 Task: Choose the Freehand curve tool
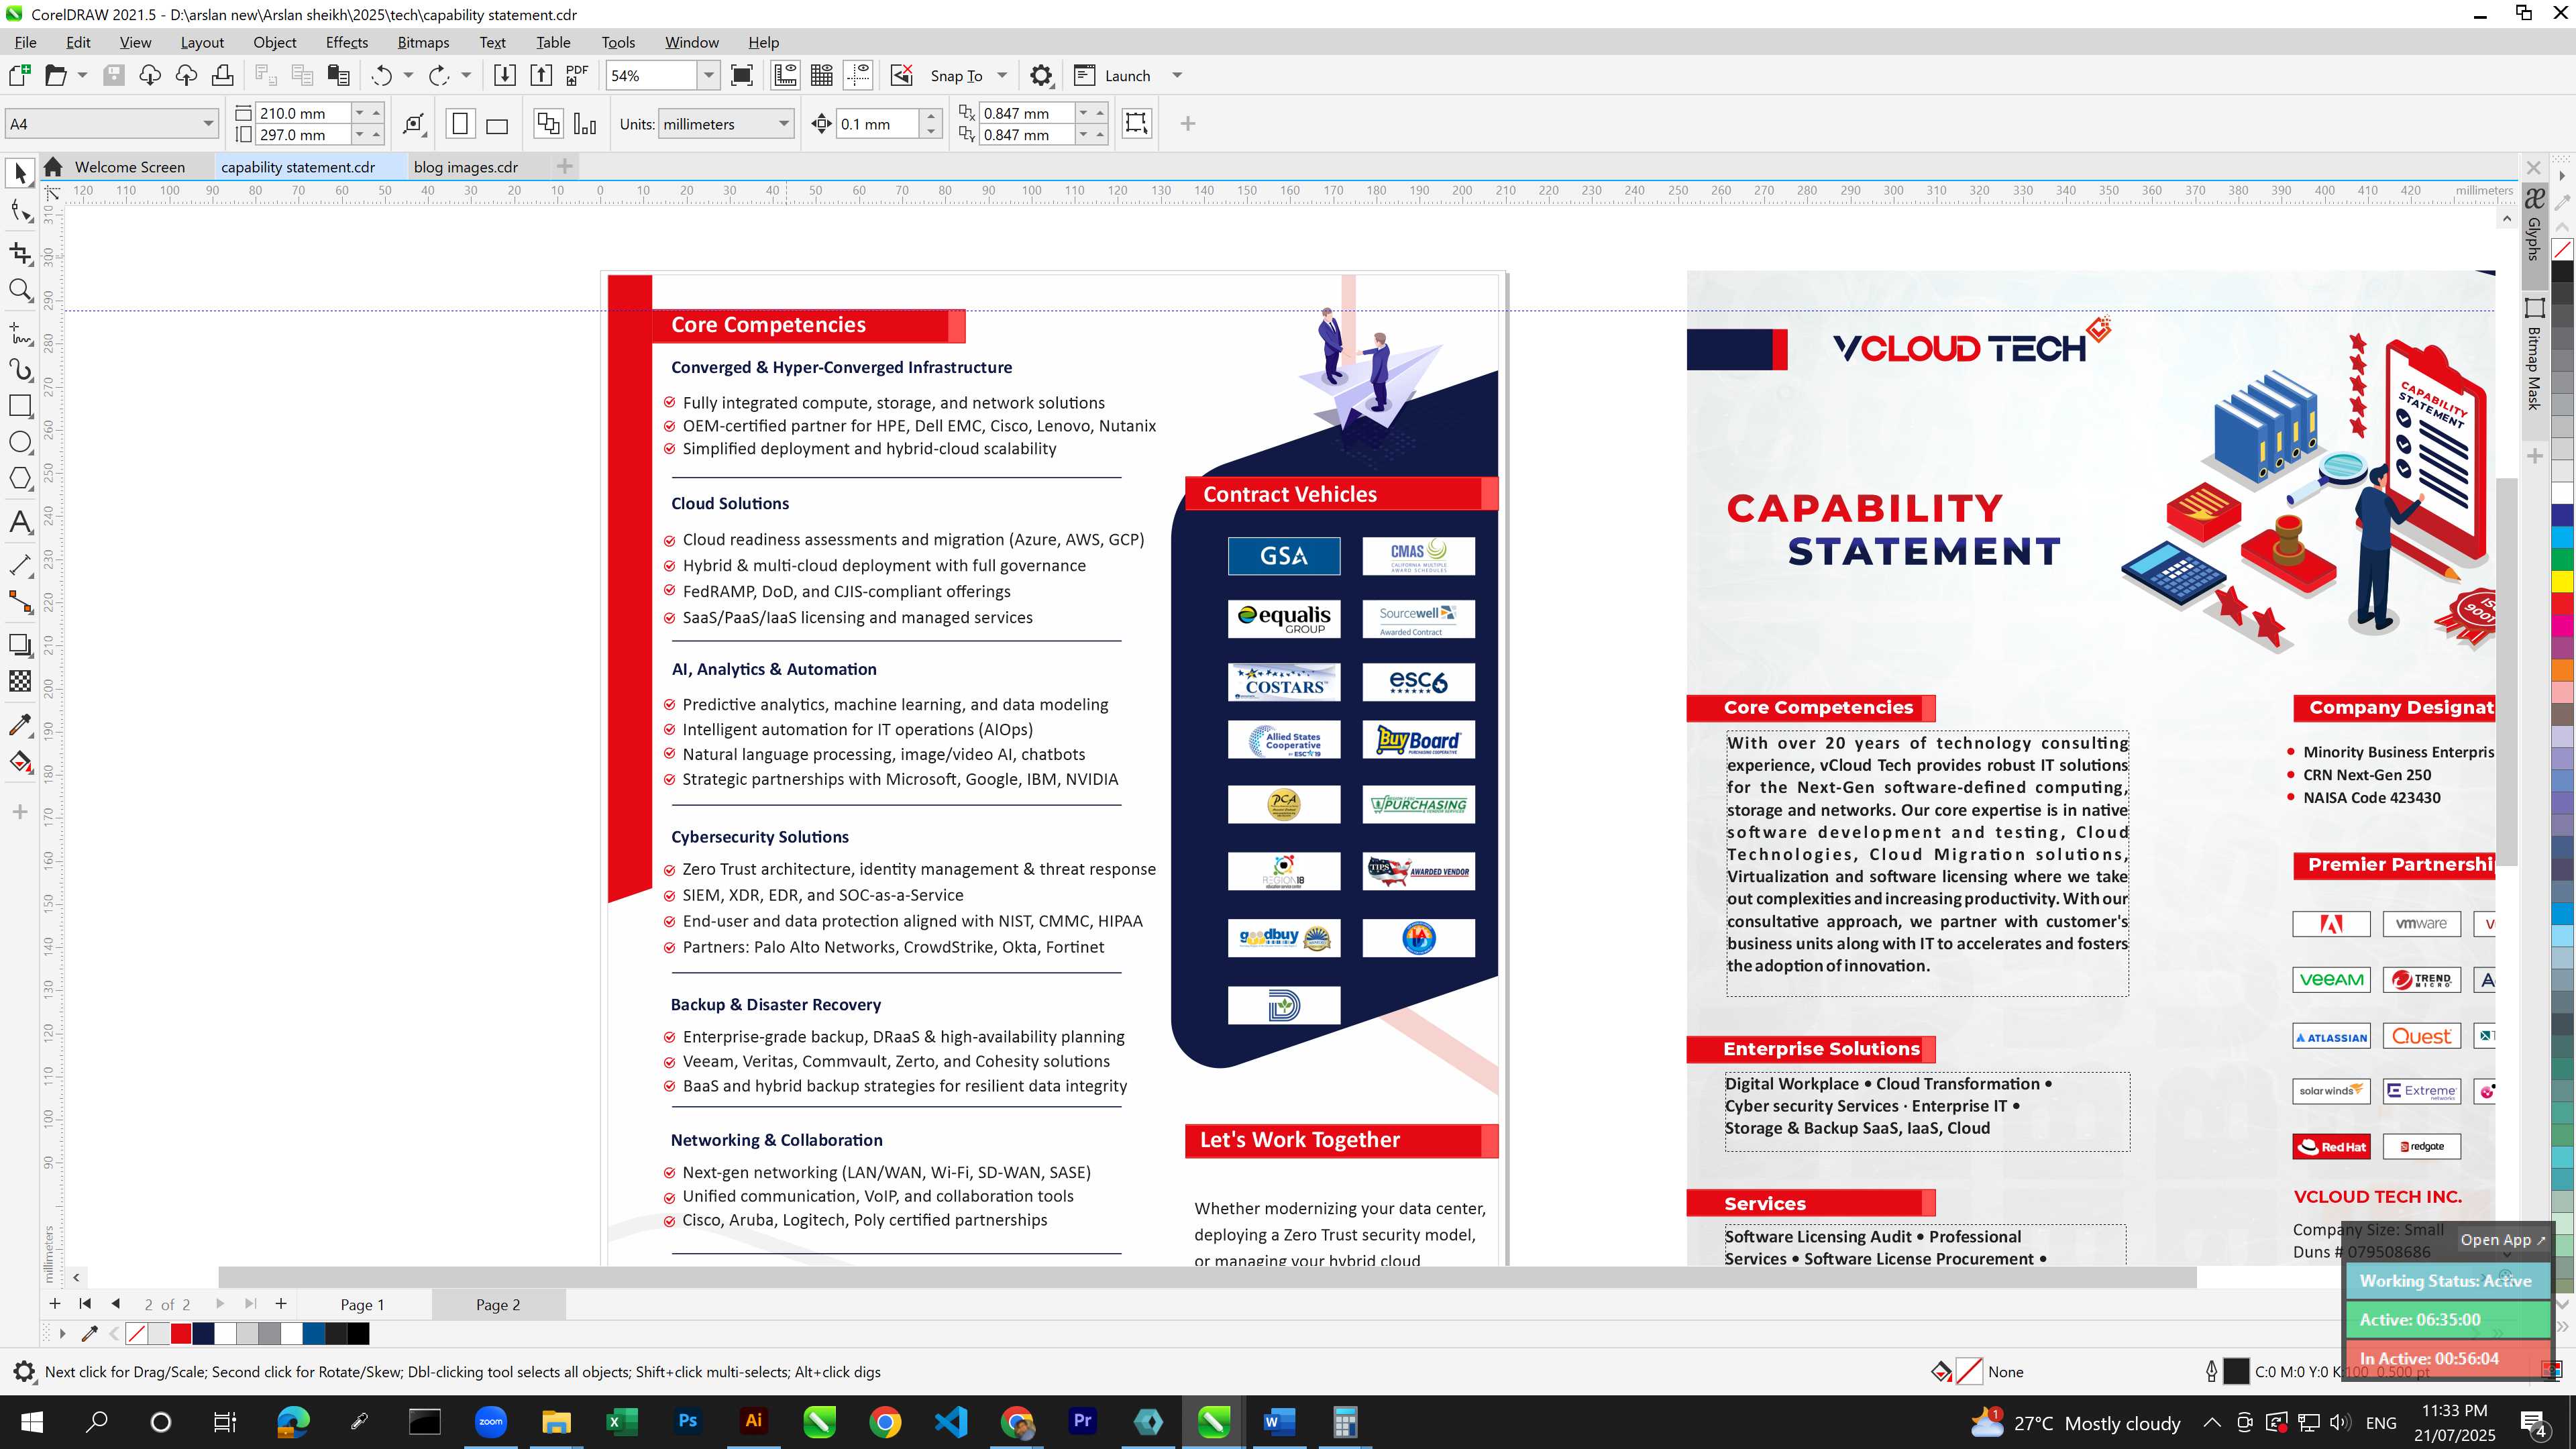pos(20,333)
